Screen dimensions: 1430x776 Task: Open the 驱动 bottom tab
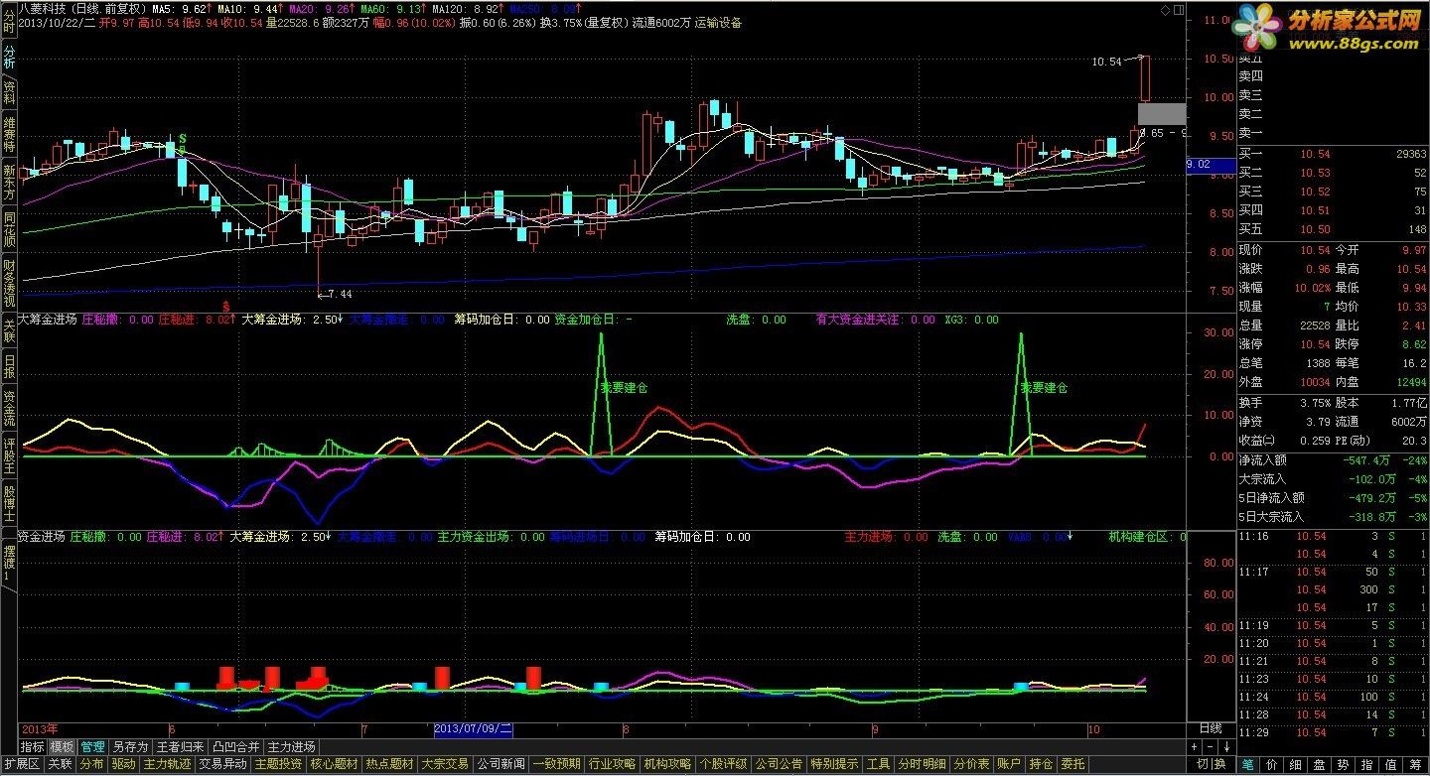coord(123,764)
